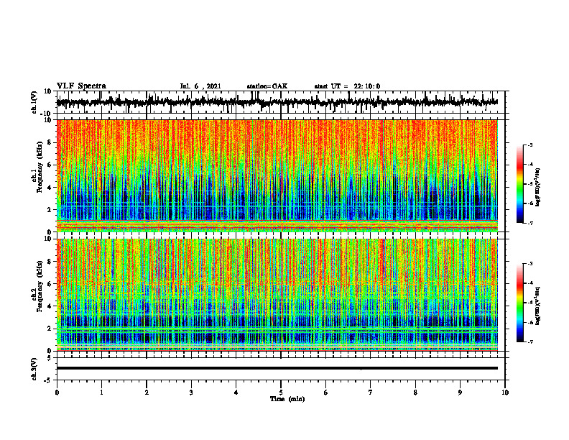Click time axis tick label 10 at right end

coord(505,393)
